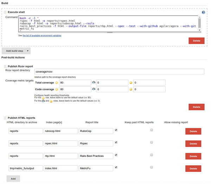Click the Publish Rcov report drag handle
The height and width of the screenshot is (184, 211).
tap(5, 66)
